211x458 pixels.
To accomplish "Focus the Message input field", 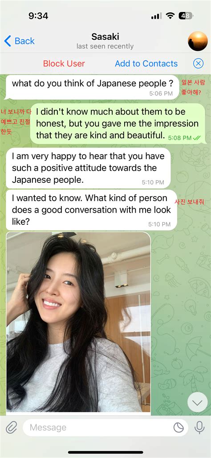I will click(x=105, y=428).
